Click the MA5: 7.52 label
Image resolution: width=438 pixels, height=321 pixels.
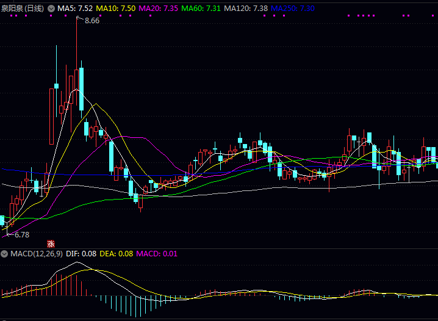click(75, 9)
